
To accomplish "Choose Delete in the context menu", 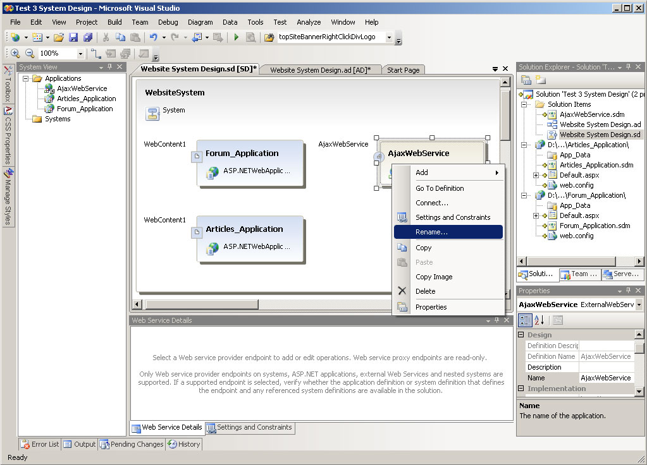I will 448,291.
